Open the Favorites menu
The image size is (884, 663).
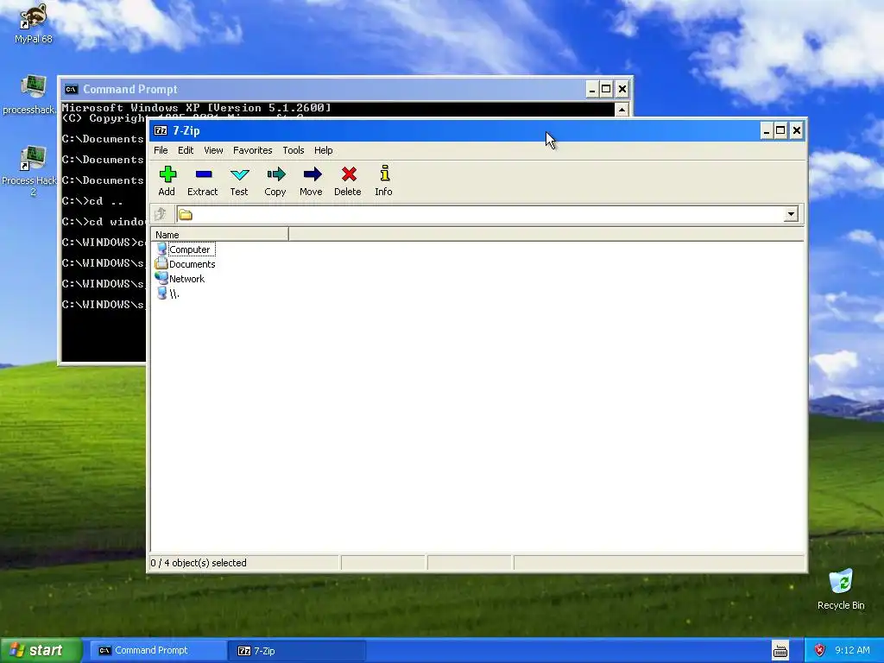pyautogui.click(x=253, y=150)
